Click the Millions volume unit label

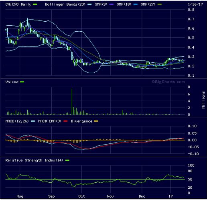(203, 100)
